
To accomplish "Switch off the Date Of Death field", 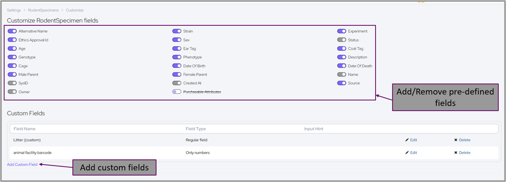I will 342,66.
